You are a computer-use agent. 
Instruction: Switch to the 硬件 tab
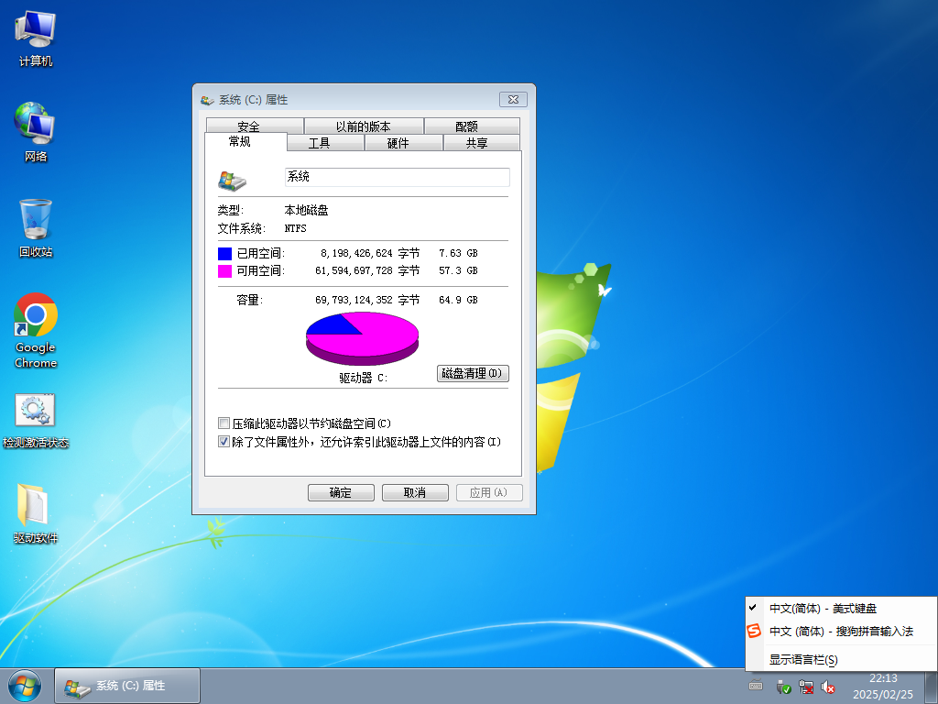click(x=403, y=142)
